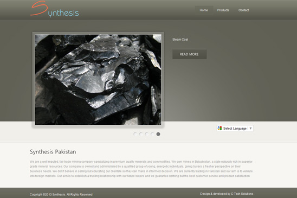Open the C-Tech Solutions credit link

[242, 194]
